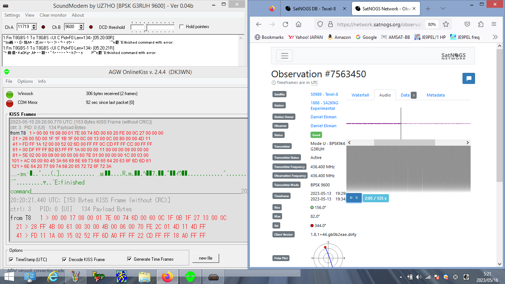This screenshot has width=505, height=284.
Task: Open the Firefox View pinned icon
Action: coord(272,9)
